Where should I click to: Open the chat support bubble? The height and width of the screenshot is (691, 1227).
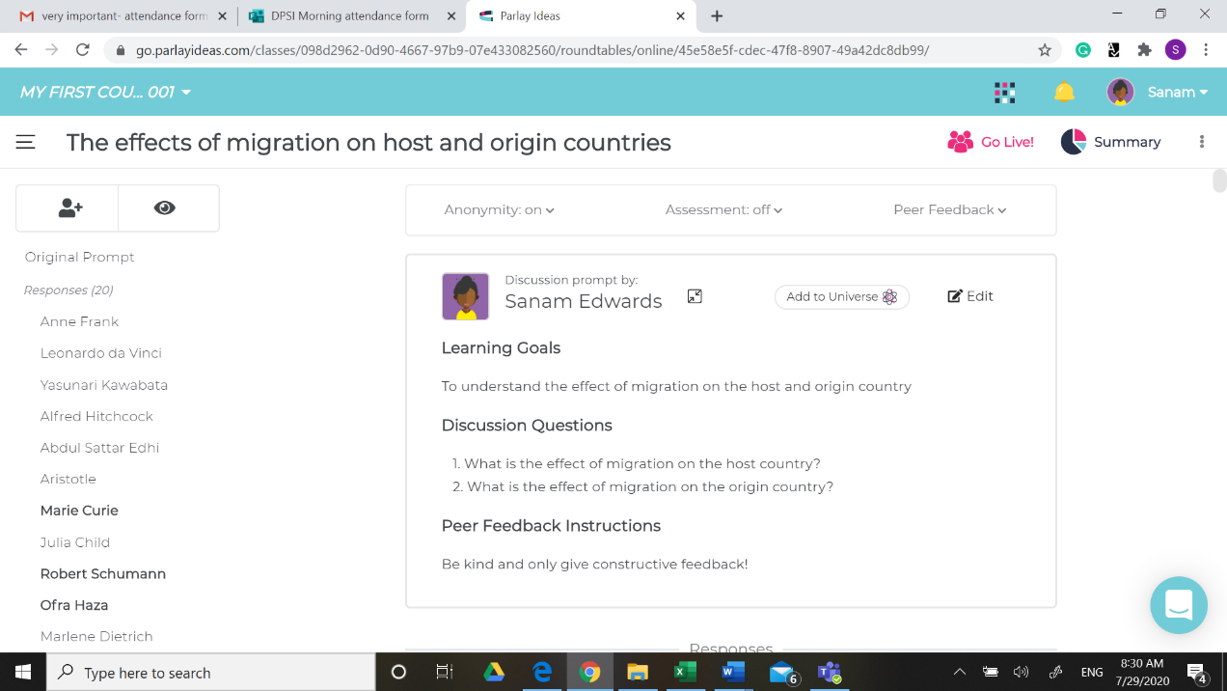point(1178,605)
